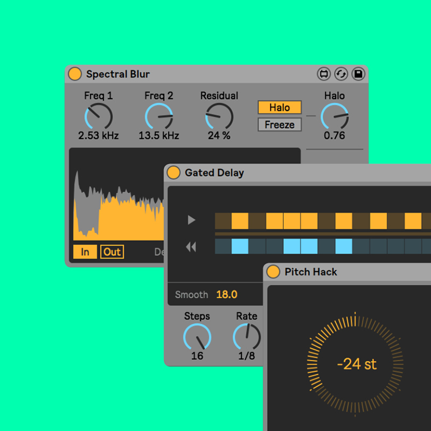The image size is (431, 431).
Task: Click the Freq 1 knob set to 2.53 kHz
Action: point(98,115)
